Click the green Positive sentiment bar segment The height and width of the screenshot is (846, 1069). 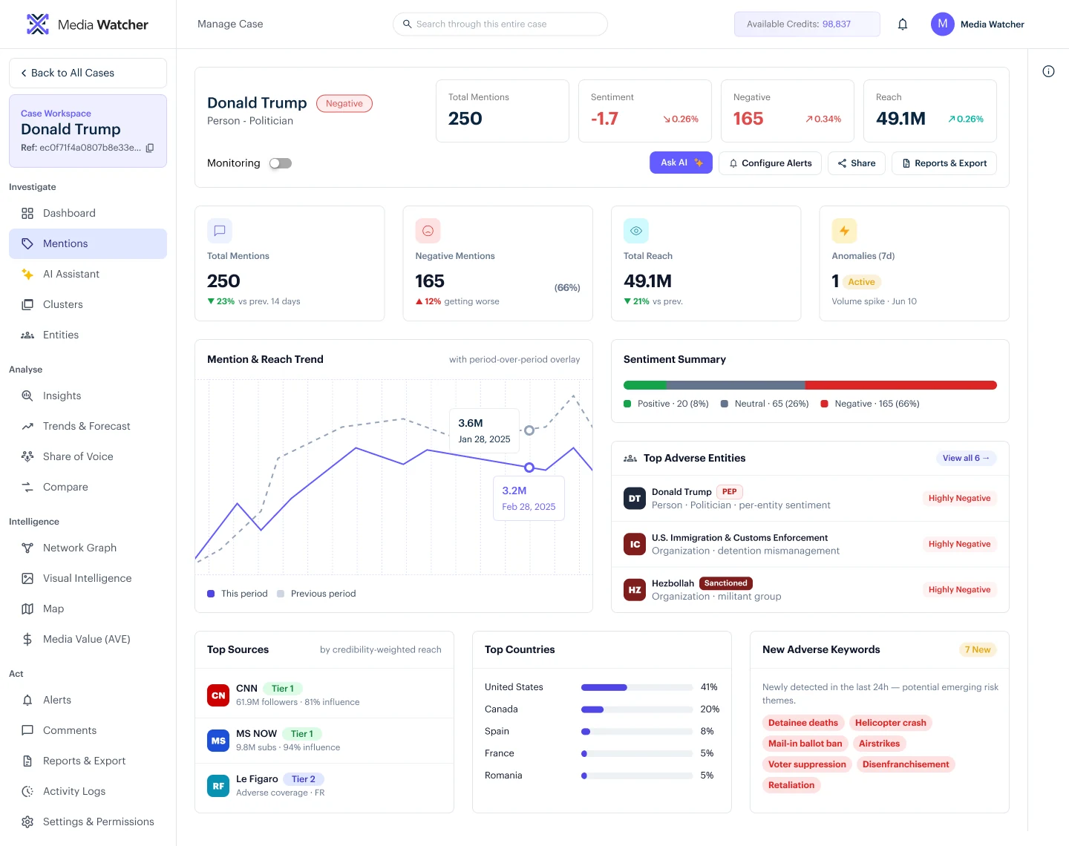(645, 385)
